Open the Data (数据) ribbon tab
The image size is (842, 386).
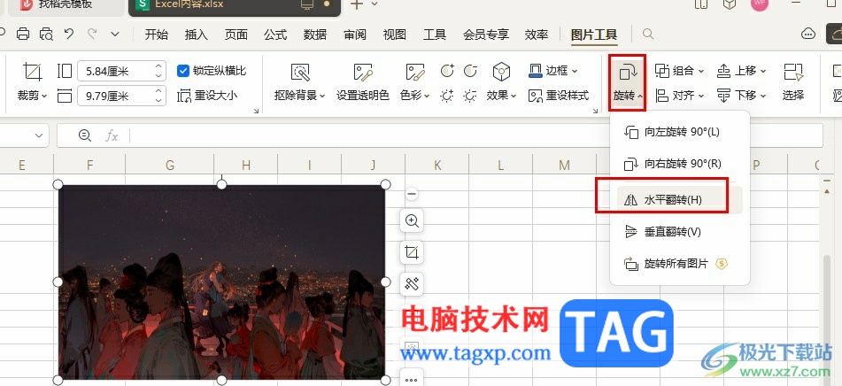tap(315, 35)
